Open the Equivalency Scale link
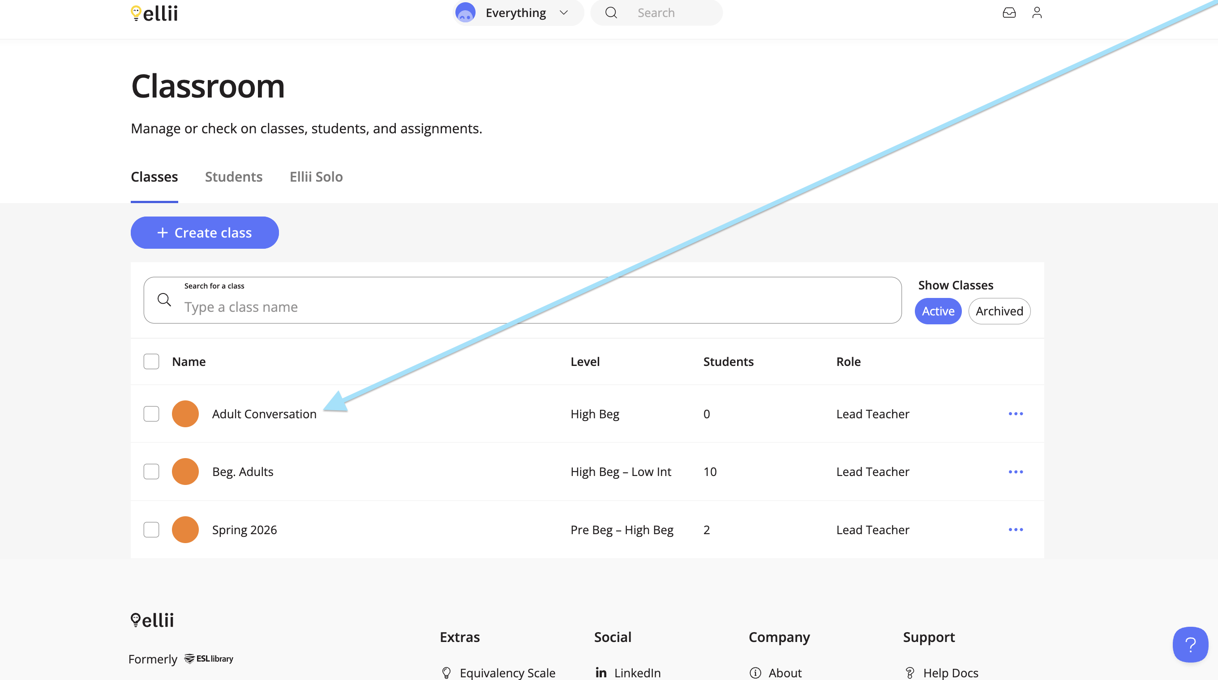The image size is (1218, 680). (507, 672)
